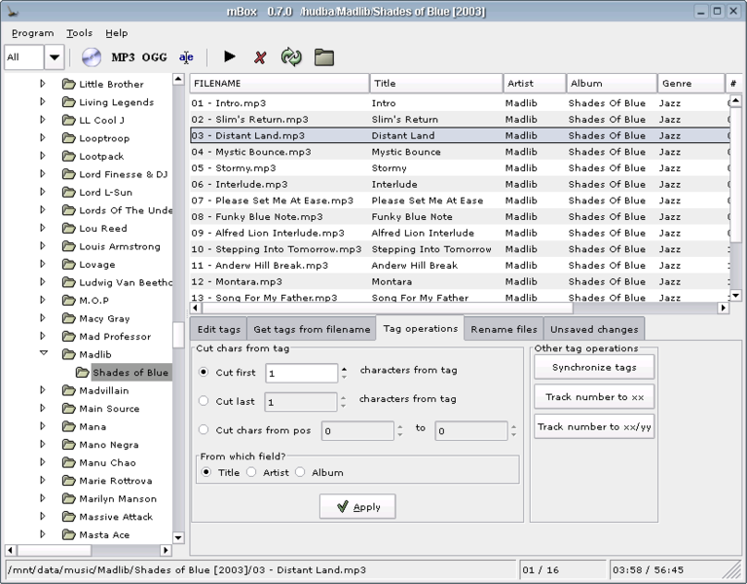Click the folder tree horizontal scrollbar
This screenshot has height=584, width=747.
[54, 550]
